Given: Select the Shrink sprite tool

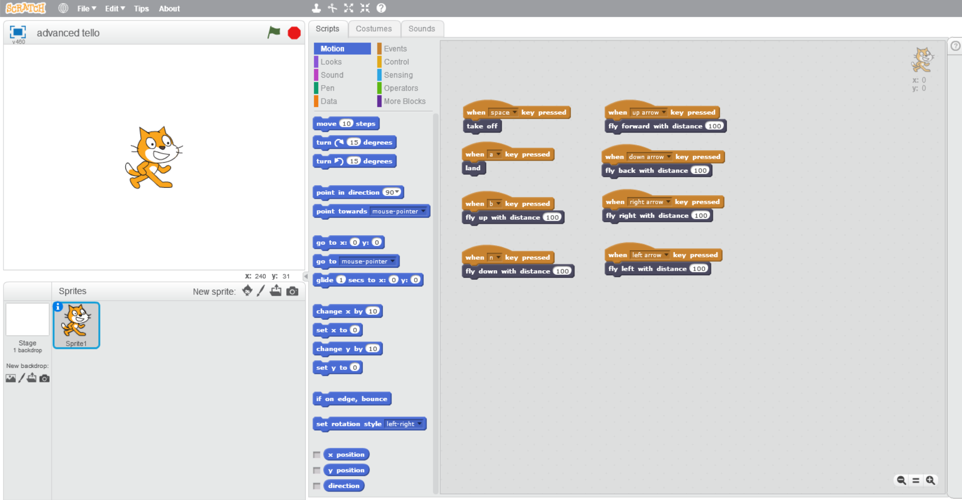Looking at the screenshot, I should [x=365, y=8].
